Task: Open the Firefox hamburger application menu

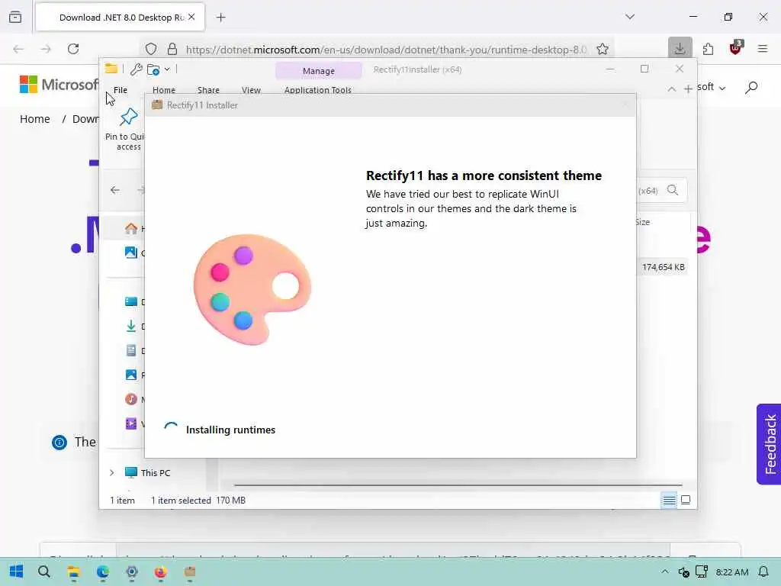Action: pyautogui.click(x=763, y=49)
